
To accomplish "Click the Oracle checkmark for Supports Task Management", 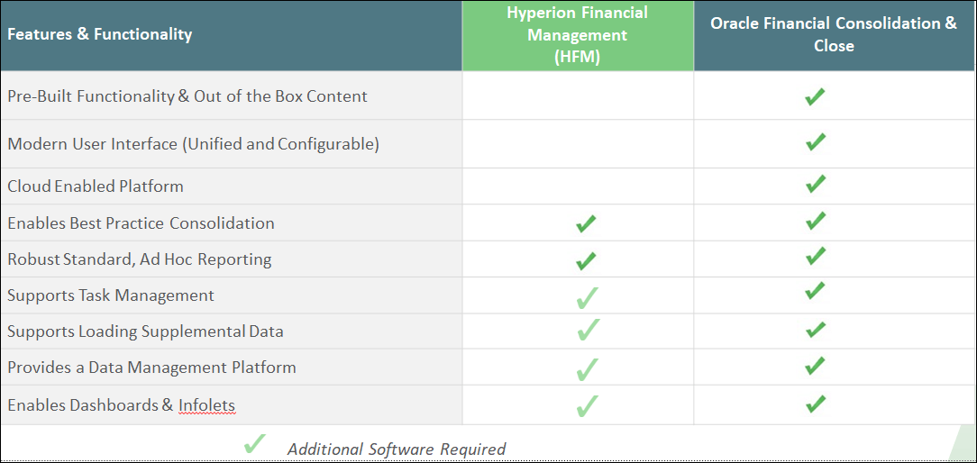I will click(815, 290).
